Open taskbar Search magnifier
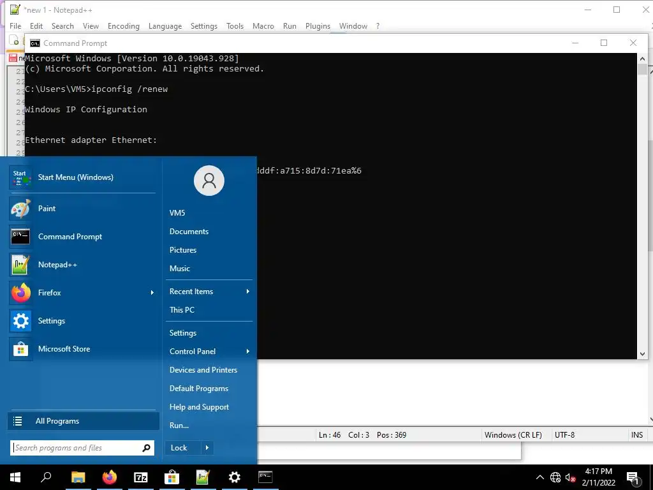This screenshot has height=490, width=653. click(x=46, y=477)
